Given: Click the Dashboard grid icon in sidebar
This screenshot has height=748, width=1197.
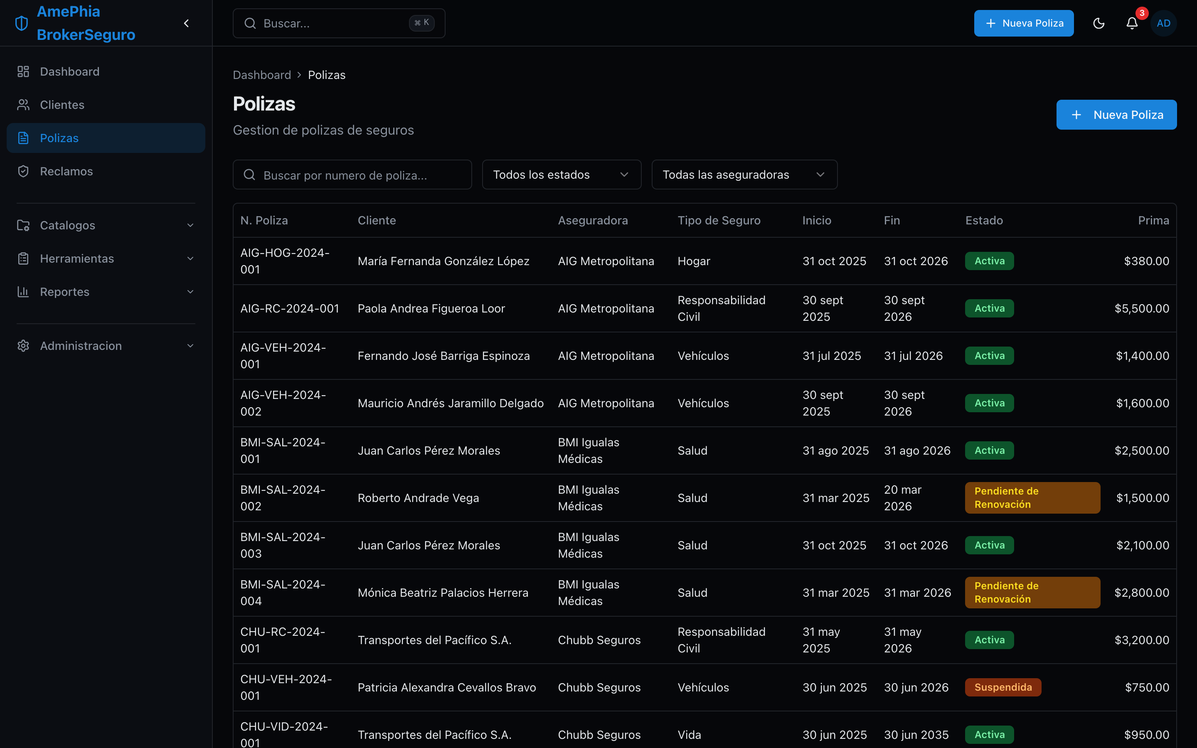Looking at the screenshot, I should coord(23,72).
